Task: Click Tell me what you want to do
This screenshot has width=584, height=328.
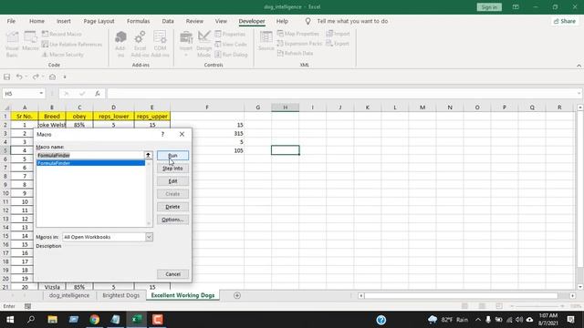Action: click(x=352, y=21)
